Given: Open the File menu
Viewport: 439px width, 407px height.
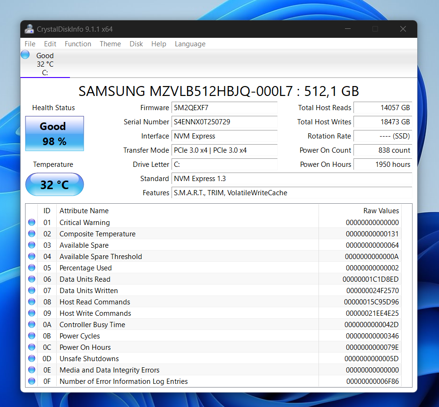Looking at the screenshot, I should (x=30, y=44).
